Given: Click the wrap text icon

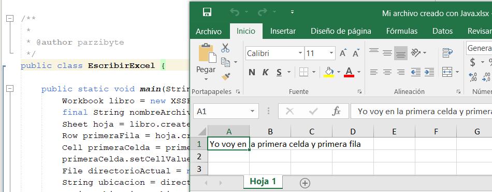Looking at the screenshot, I should [447, 53].
